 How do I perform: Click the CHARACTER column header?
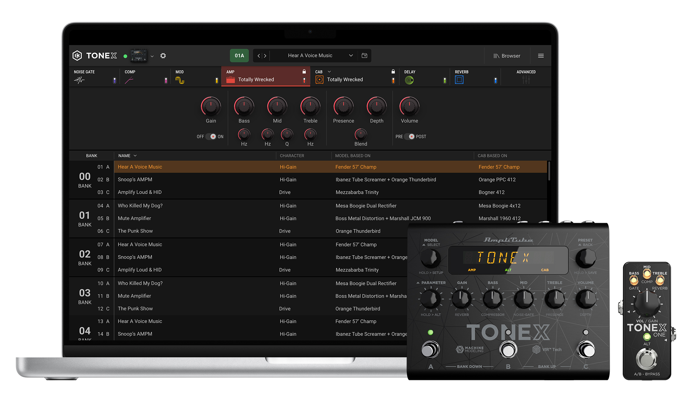(x=292, y=156)
